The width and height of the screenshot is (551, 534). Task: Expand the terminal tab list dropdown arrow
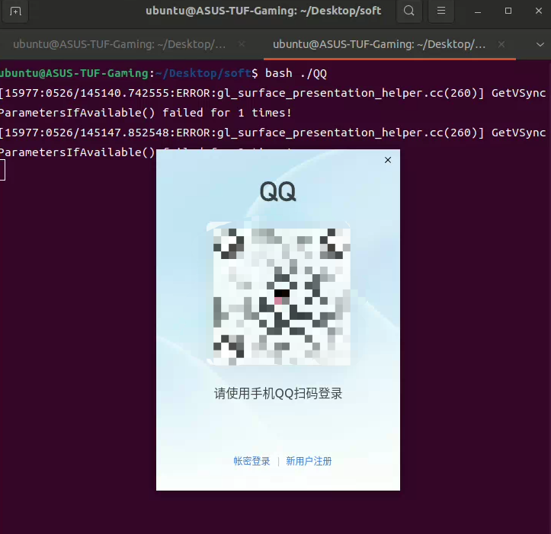[x=540, y=45]
